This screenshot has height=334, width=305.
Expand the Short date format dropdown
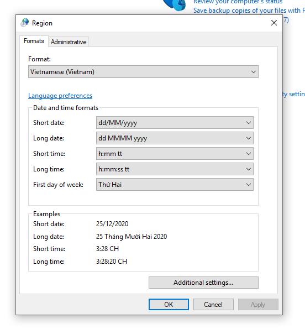175,122
